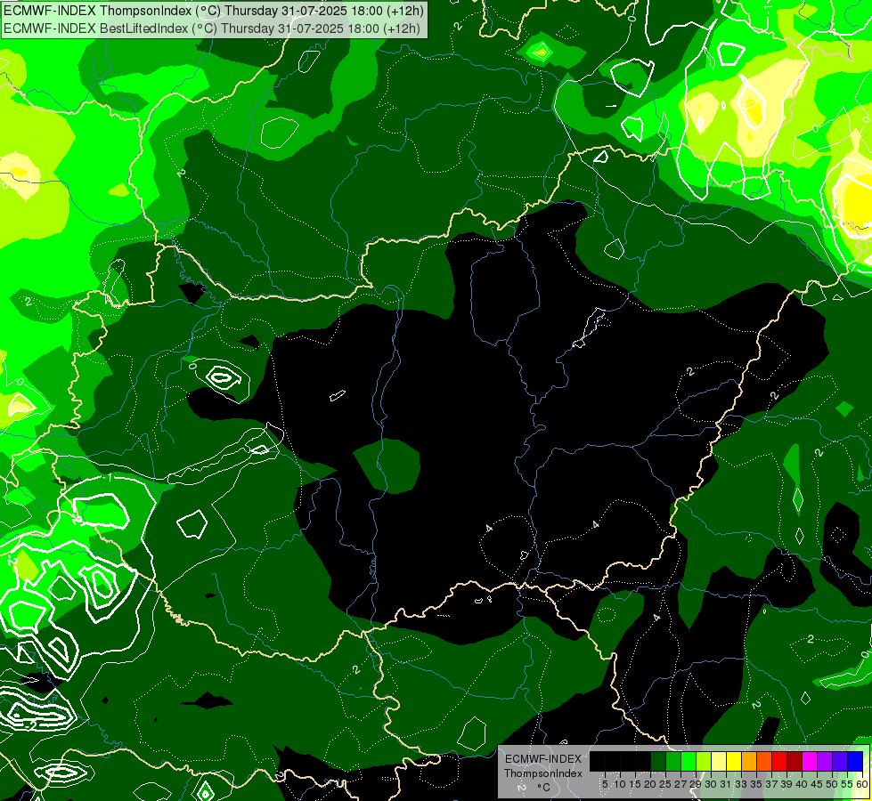
Task: Click the legend scale value 40
Action: coord(802,784)
